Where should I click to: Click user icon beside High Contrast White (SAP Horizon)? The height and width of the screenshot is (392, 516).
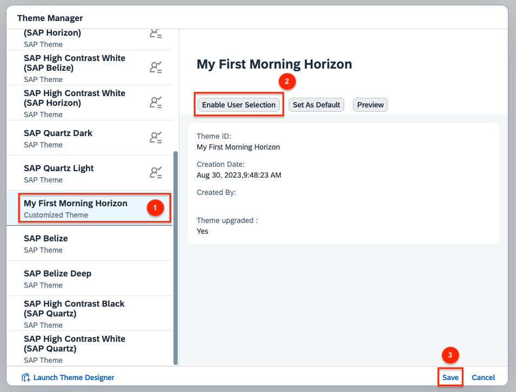click(156, 102)
